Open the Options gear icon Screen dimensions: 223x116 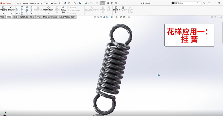(116, 3)
